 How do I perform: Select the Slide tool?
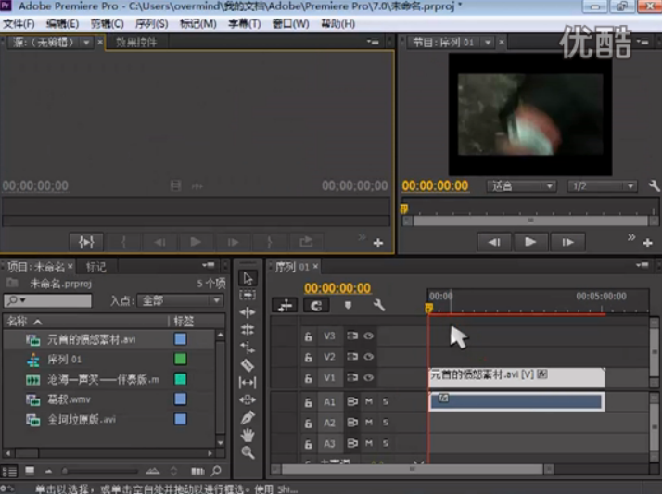click(248, 399)
